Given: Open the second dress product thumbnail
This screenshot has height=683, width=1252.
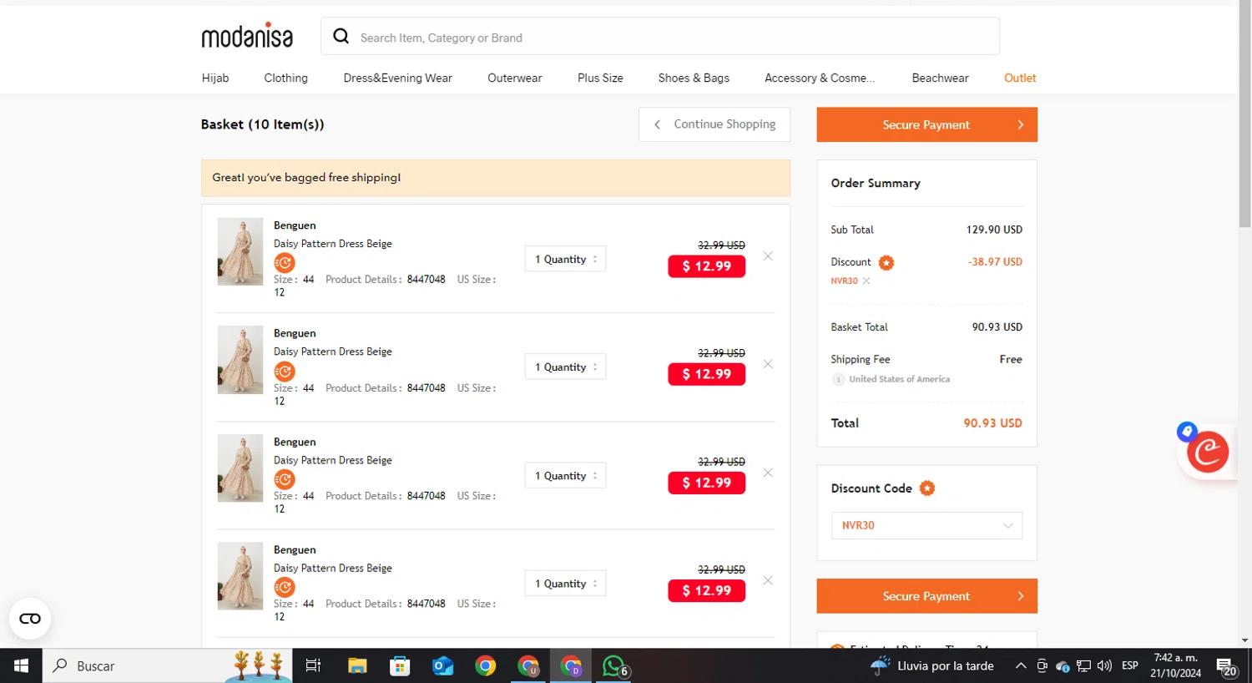Looking at the screenshot, I should point(240,360).
